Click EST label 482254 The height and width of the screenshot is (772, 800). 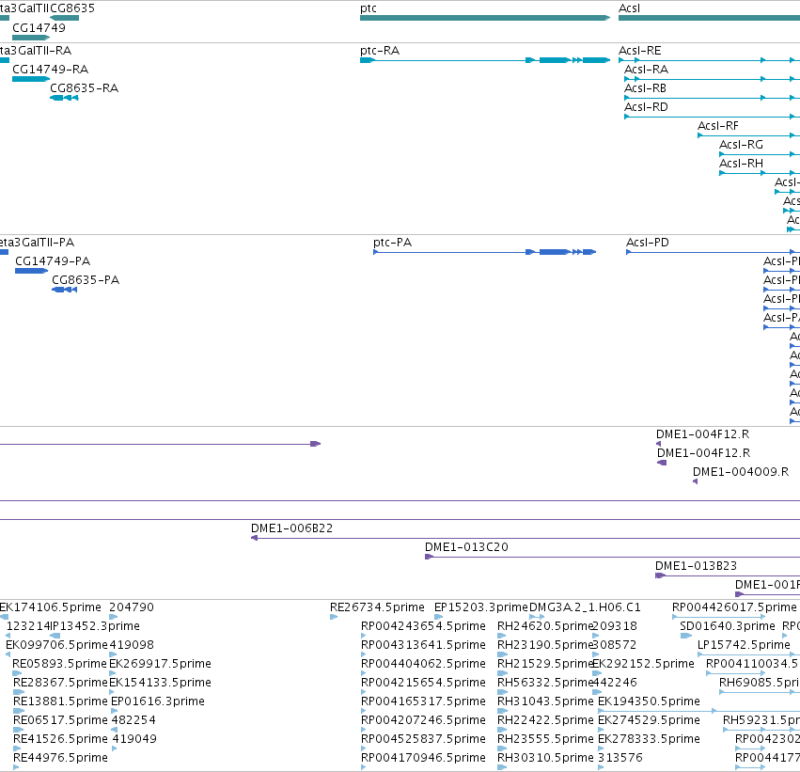133,721
